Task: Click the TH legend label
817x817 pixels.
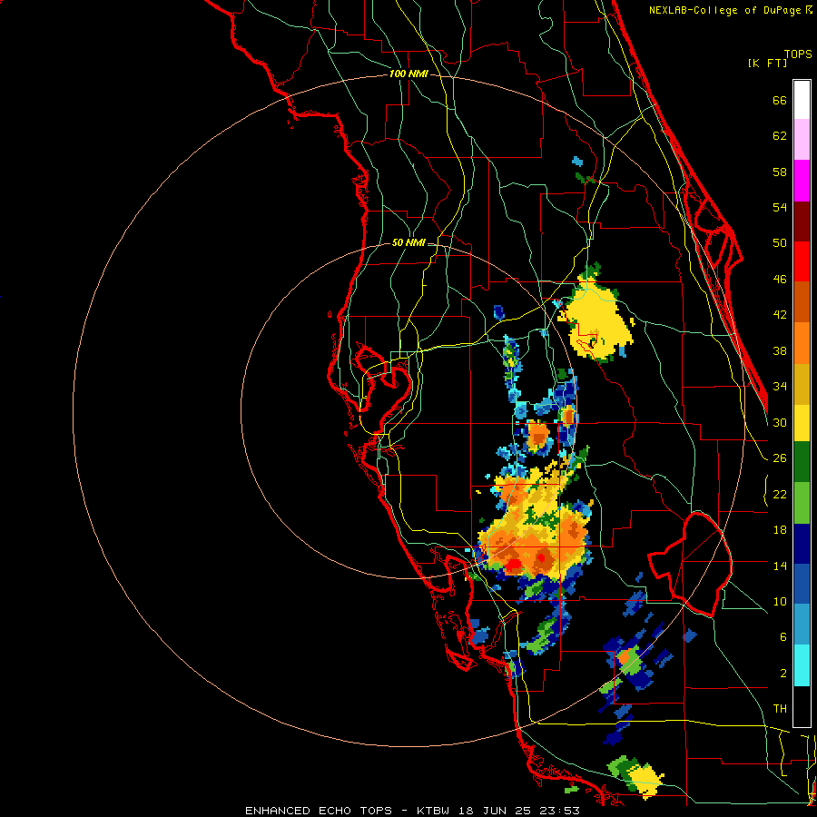Action: tap(780, 709)
